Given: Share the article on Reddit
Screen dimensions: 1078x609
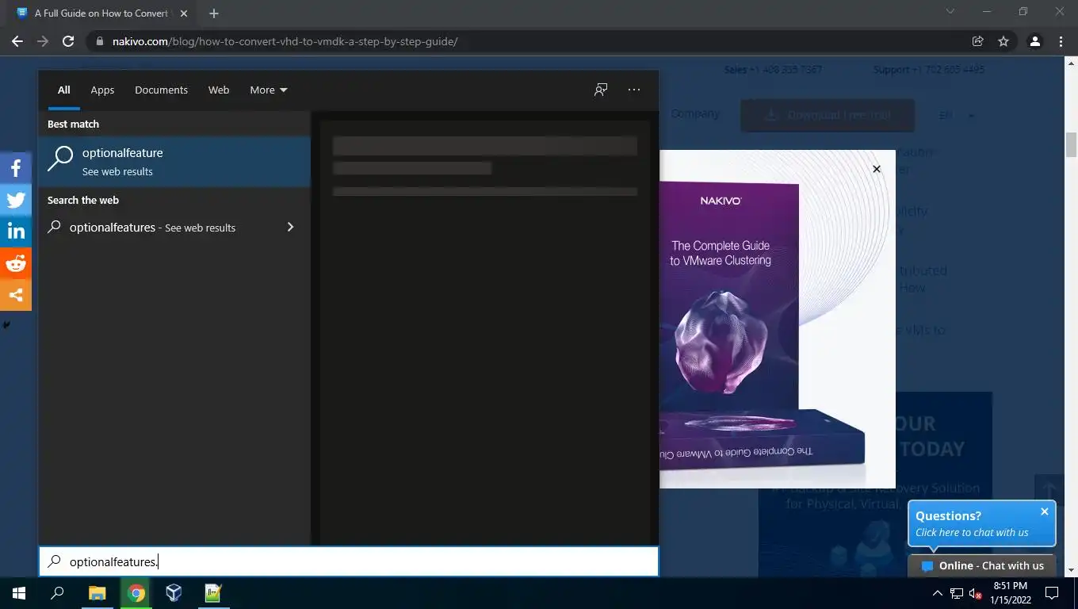Looking at the screenshot, I should pos(16,262).
